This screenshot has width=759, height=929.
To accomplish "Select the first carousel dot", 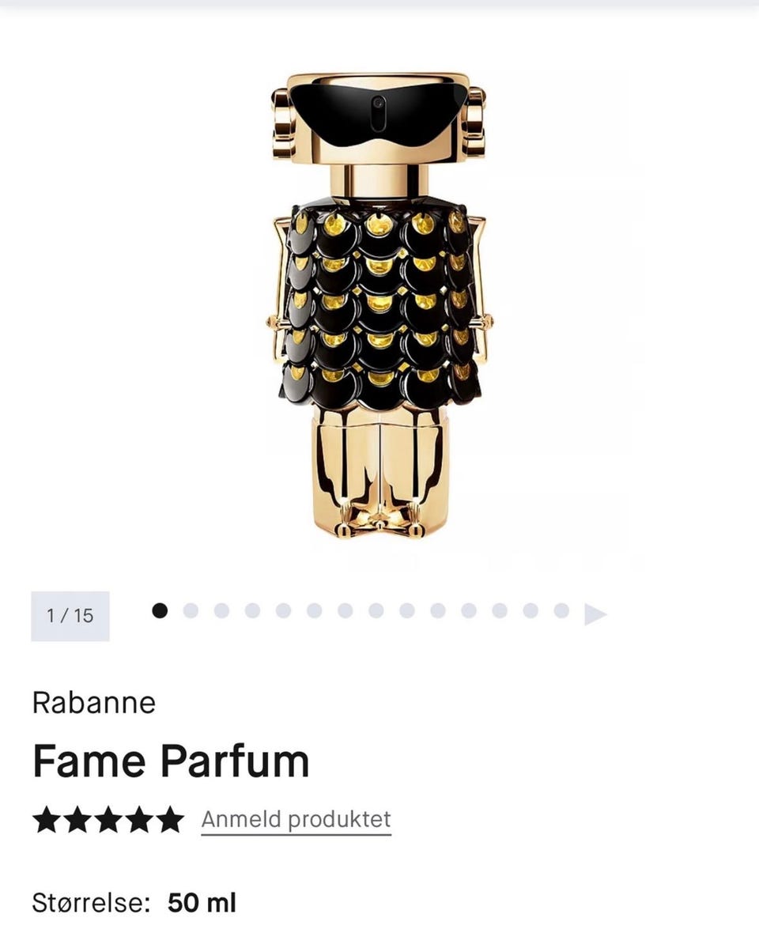I will click(x=160, y=610).
